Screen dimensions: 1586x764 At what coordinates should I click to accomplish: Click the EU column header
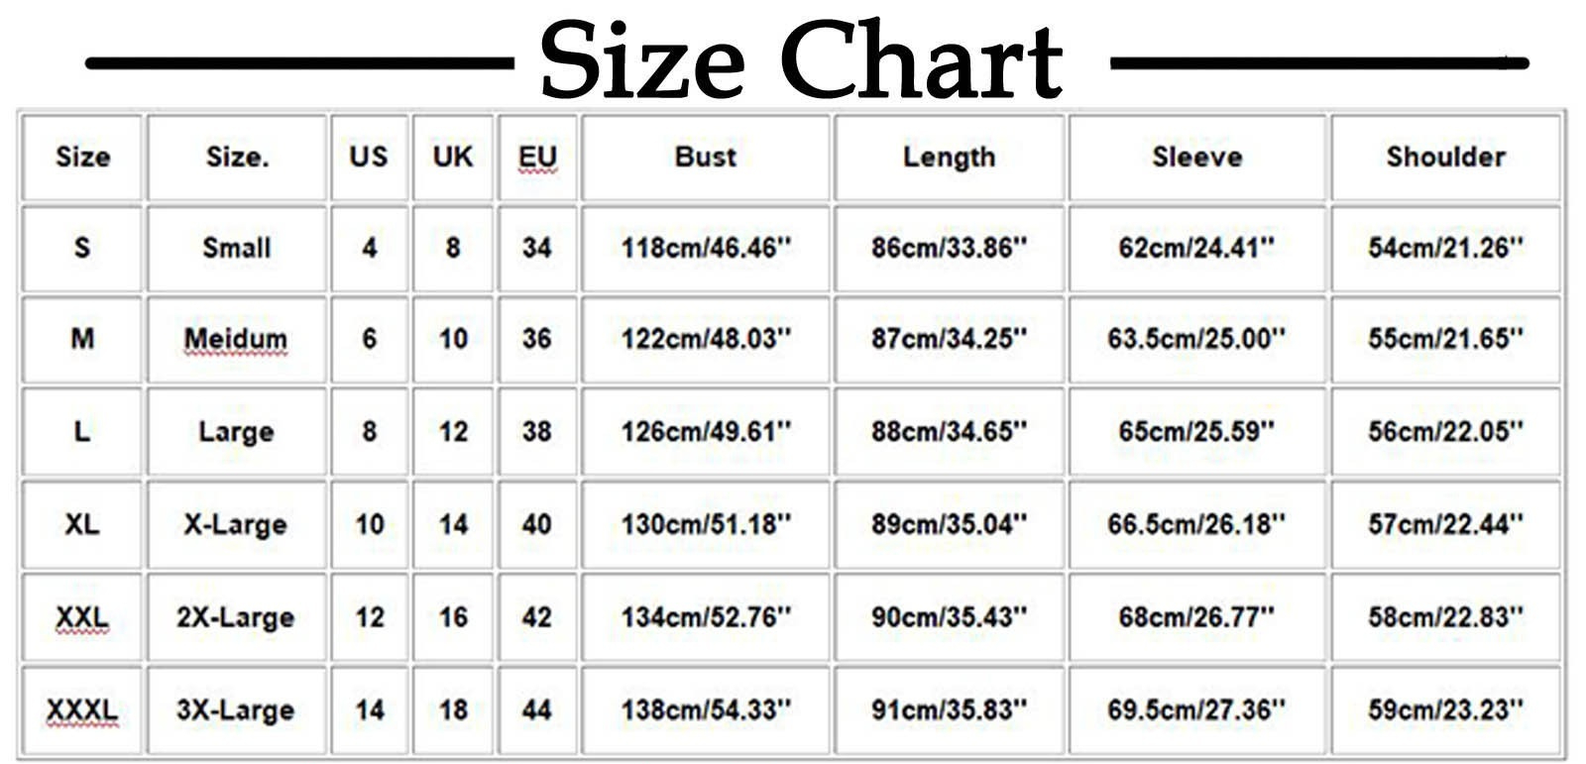[x=537, y=157]
